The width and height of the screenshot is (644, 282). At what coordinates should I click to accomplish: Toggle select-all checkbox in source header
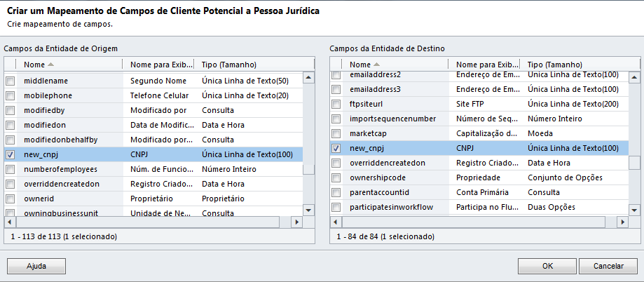(x=10, y=65)
